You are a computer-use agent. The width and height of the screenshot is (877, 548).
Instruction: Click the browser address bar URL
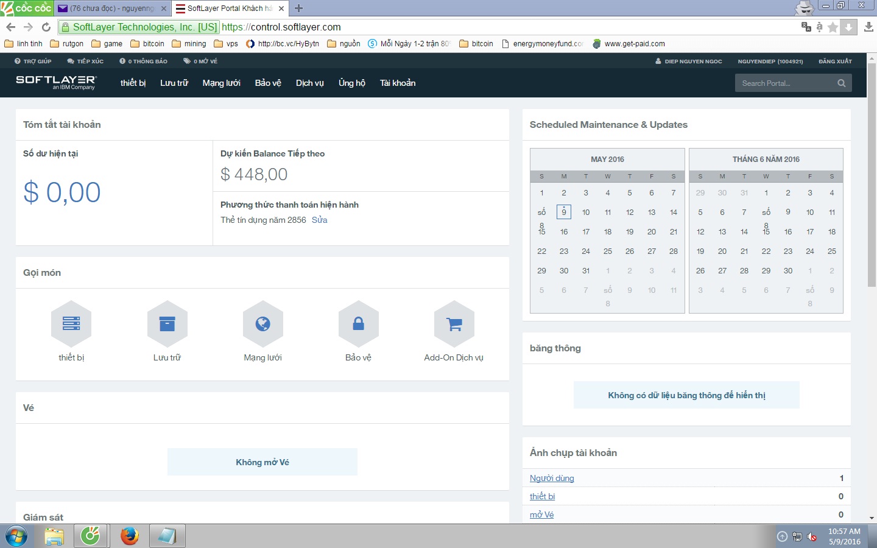(x=281, y=27)
